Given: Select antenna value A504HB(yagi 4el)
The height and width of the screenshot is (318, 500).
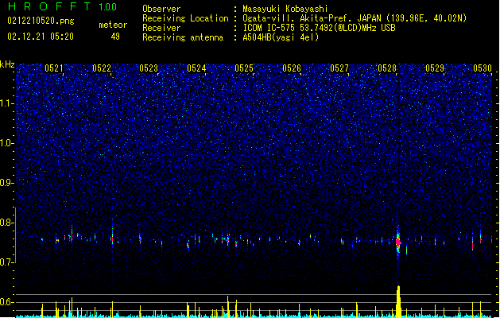Looking at the screenshot, I should point(281,37).
